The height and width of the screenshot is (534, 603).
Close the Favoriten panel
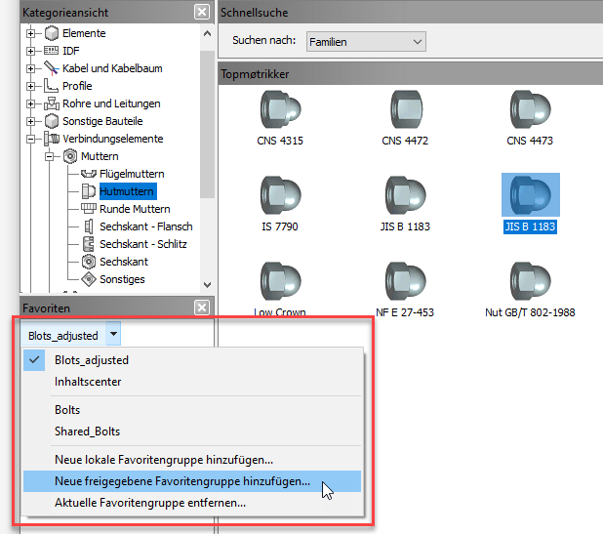point(202,308)
